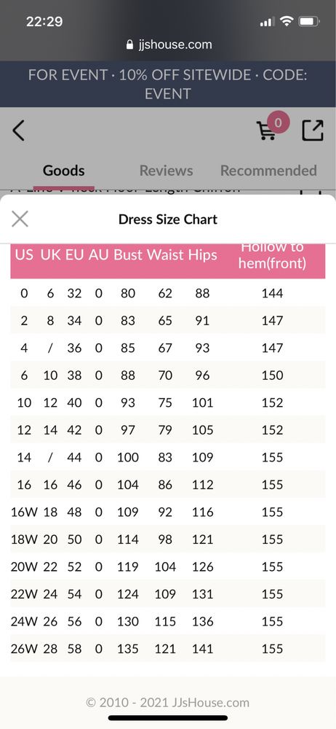Tap the JJsHouse.com copyright footer

tap(168, 702)
